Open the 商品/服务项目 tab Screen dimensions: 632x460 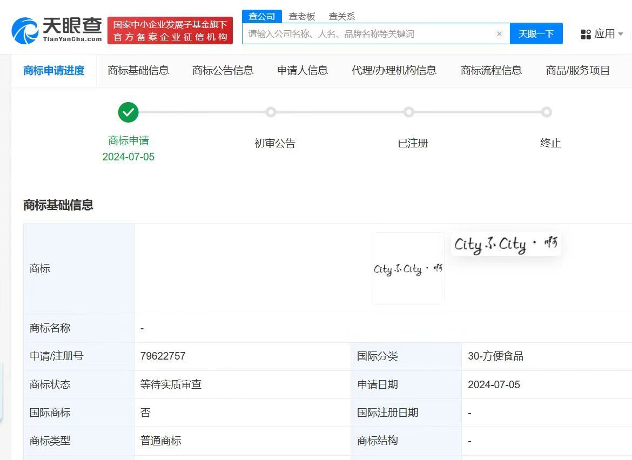577,70
